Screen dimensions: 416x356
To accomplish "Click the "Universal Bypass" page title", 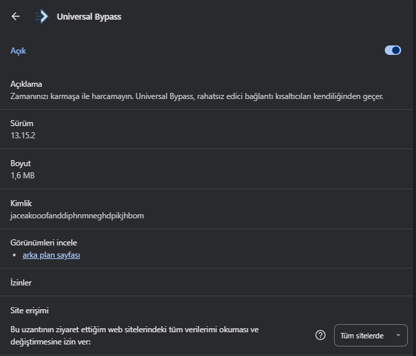I will coord(89,16).
